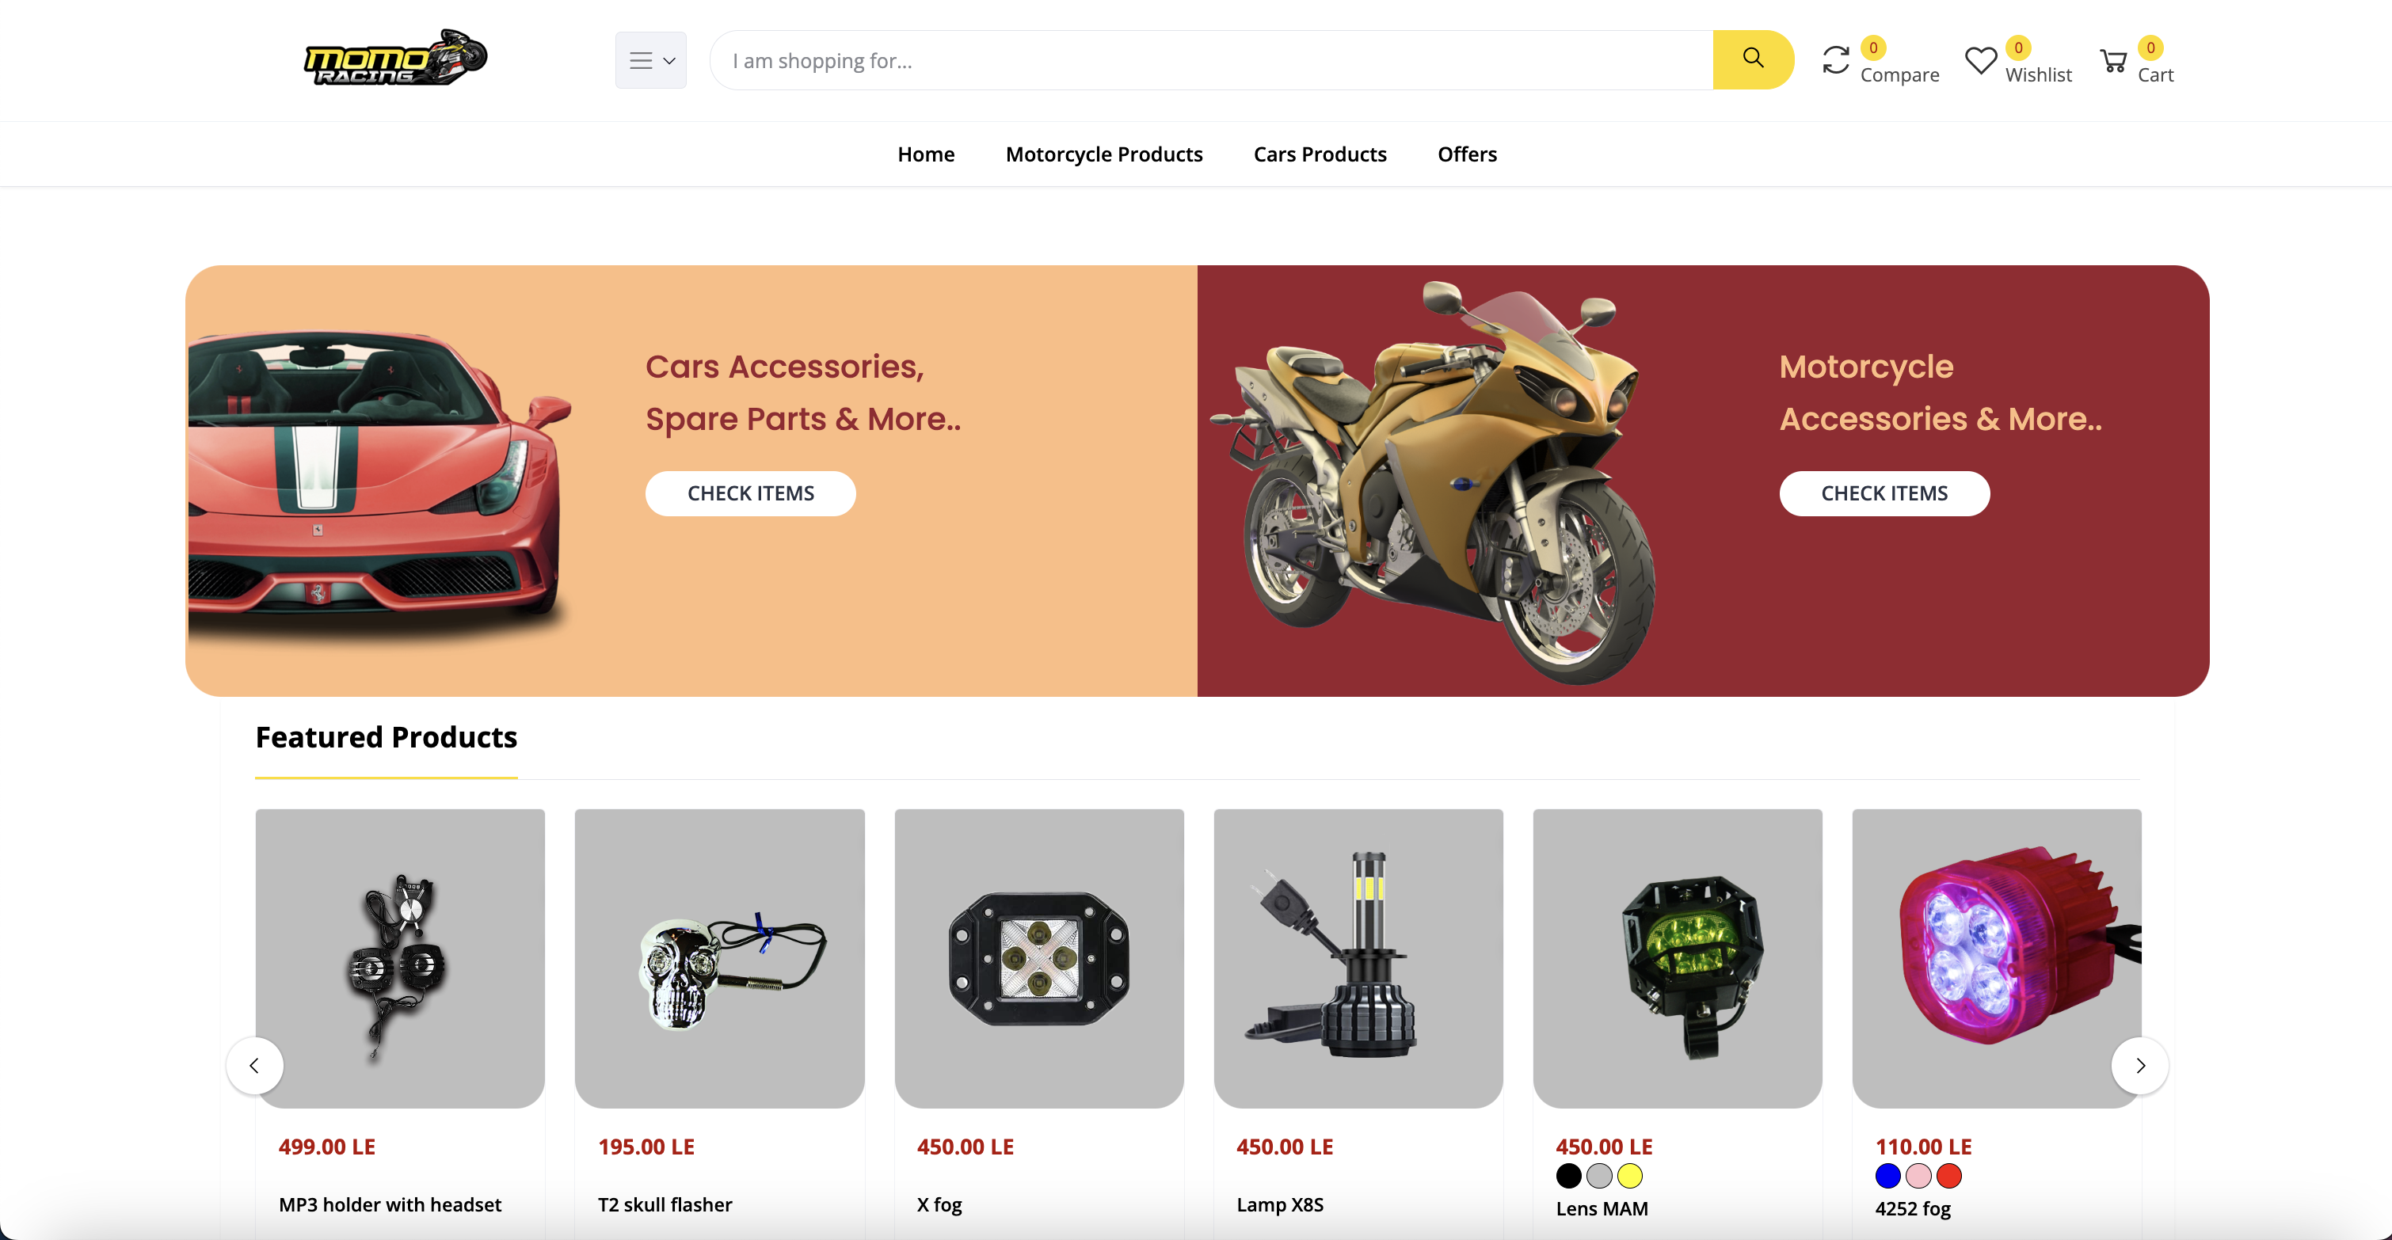Click CHECK ITEMS on the motorcycle banner
The height and width of the screenshot is (1240, 2392).
pos(1884,493)
